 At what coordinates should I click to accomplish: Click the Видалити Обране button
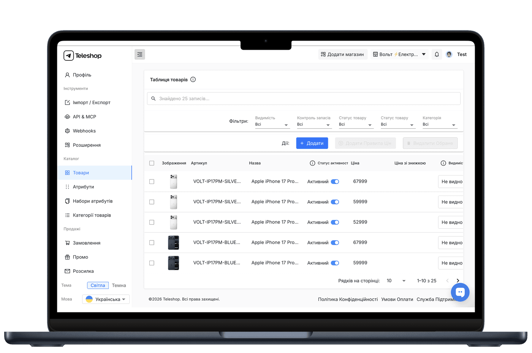pos(430,143)
